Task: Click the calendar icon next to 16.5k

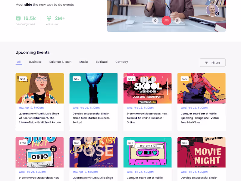Action: point(18,18)
